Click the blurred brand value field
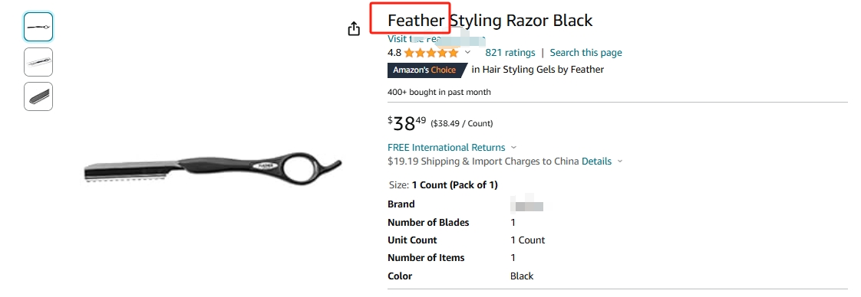 coord(527,205)
